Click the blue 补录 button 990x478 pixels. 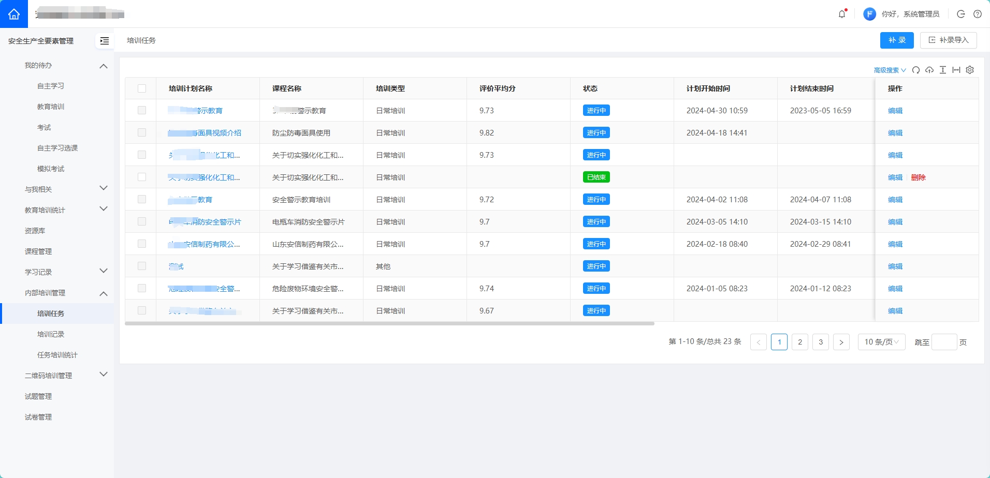point(897,40)
